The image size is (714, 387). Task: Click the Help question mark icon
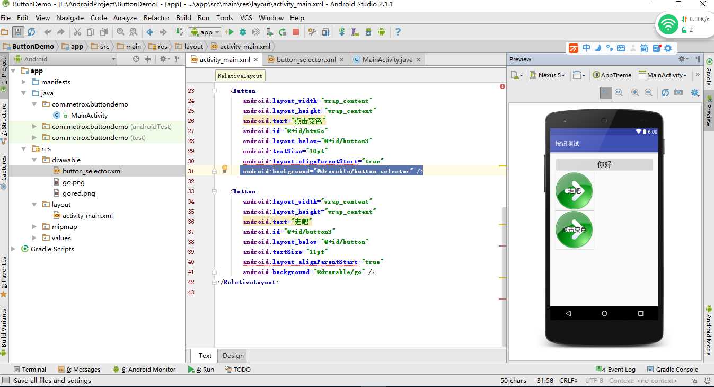(x=398, y=32)
